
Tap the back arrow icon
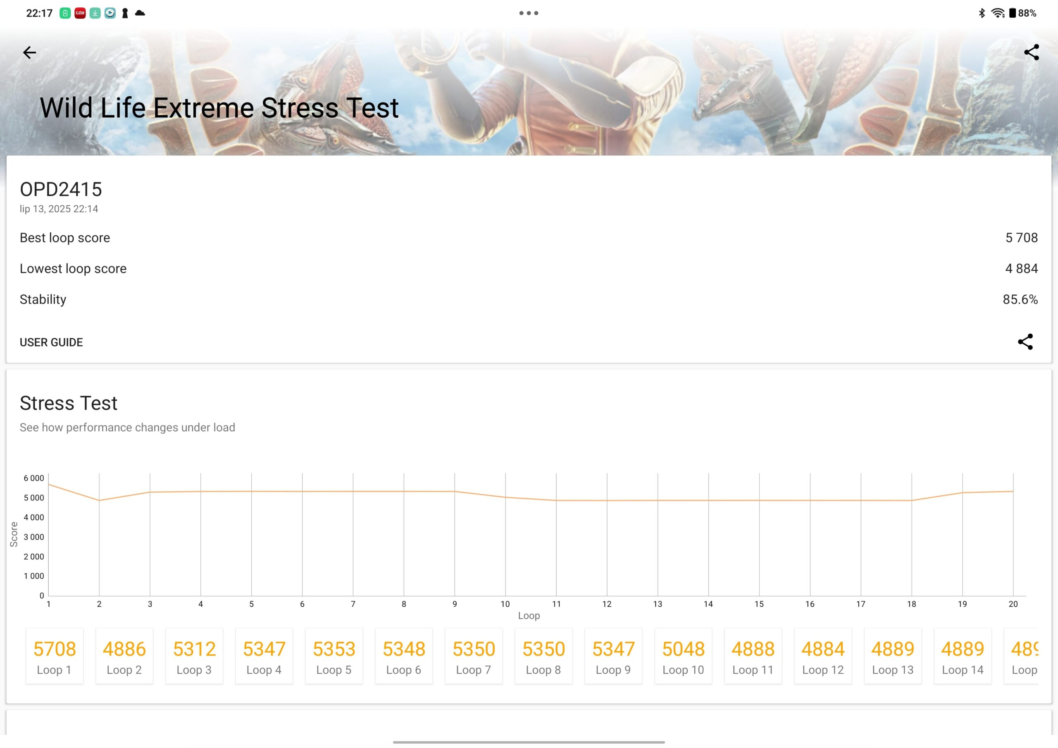[29, 52]
